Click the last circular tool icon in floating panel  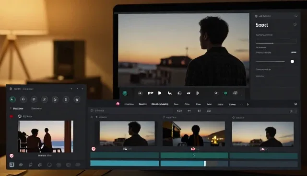point(77,99)
